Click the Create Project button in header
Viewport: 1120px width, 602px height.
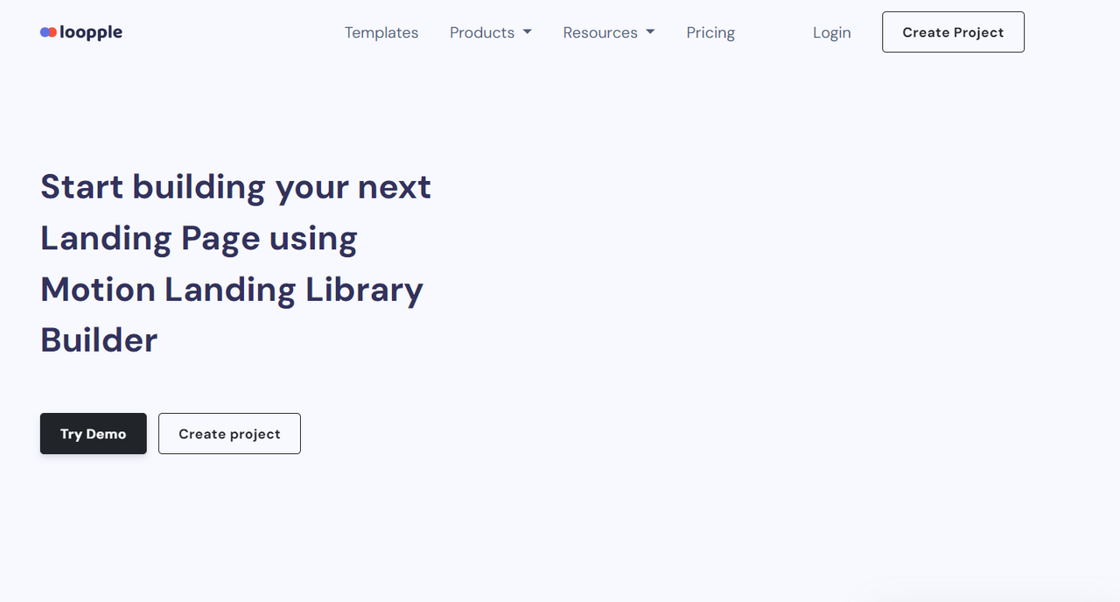(953, 32)
